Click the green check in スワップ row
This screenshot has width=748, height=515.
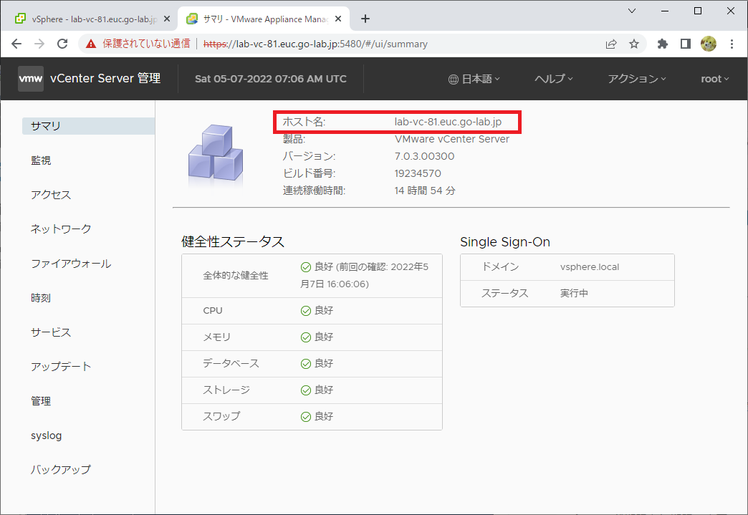(306, 417)
